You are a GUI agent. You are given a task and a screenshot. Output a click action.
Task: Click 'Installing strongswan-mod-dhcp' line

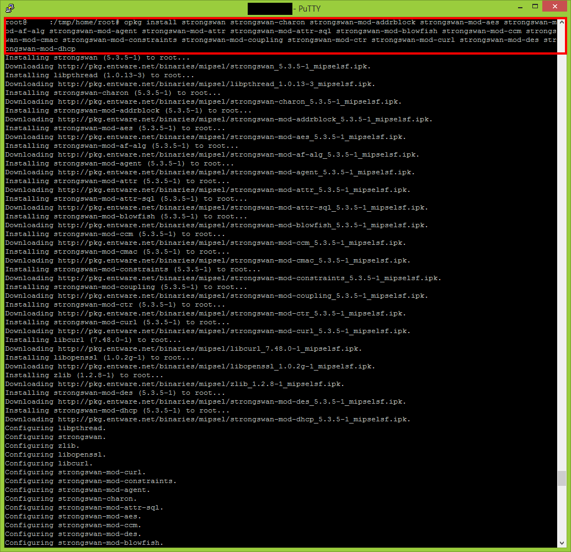118,411
